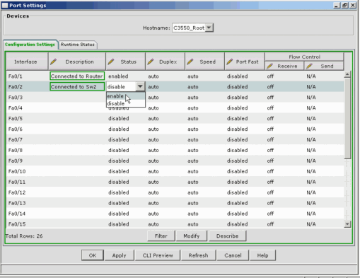Image resolution: width=360 pixels, height=278 pixels.
Task: Select the Fa0/4 interface cell
Action: pyautogui.click(x=27, y=108)
